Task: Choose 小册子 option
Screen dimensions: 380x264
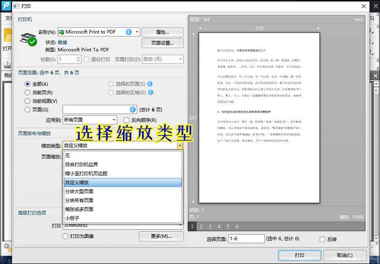Action: (123, 218)
